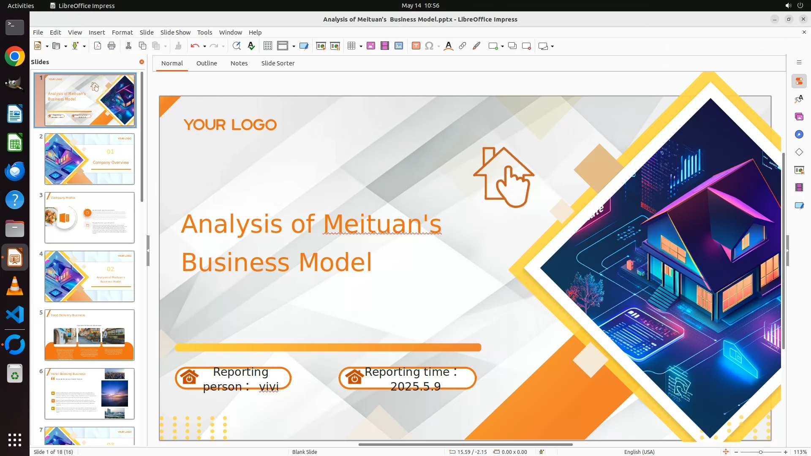Click the Cut scissors icon
811x456 pixels.
[128, 46]
